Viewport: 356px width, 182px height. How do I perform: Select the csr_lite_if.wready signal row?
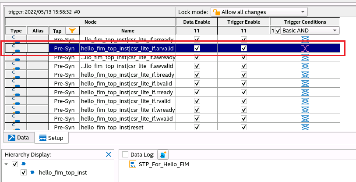pos(127,110)
